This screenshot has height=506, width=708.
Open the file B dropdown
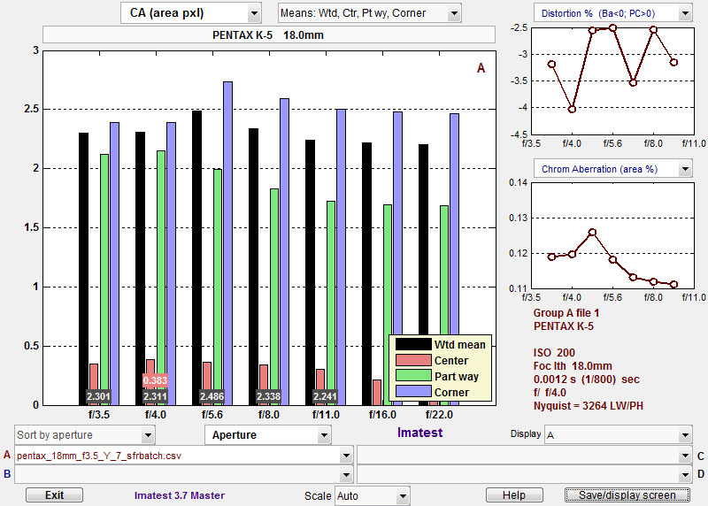point(184,474)
